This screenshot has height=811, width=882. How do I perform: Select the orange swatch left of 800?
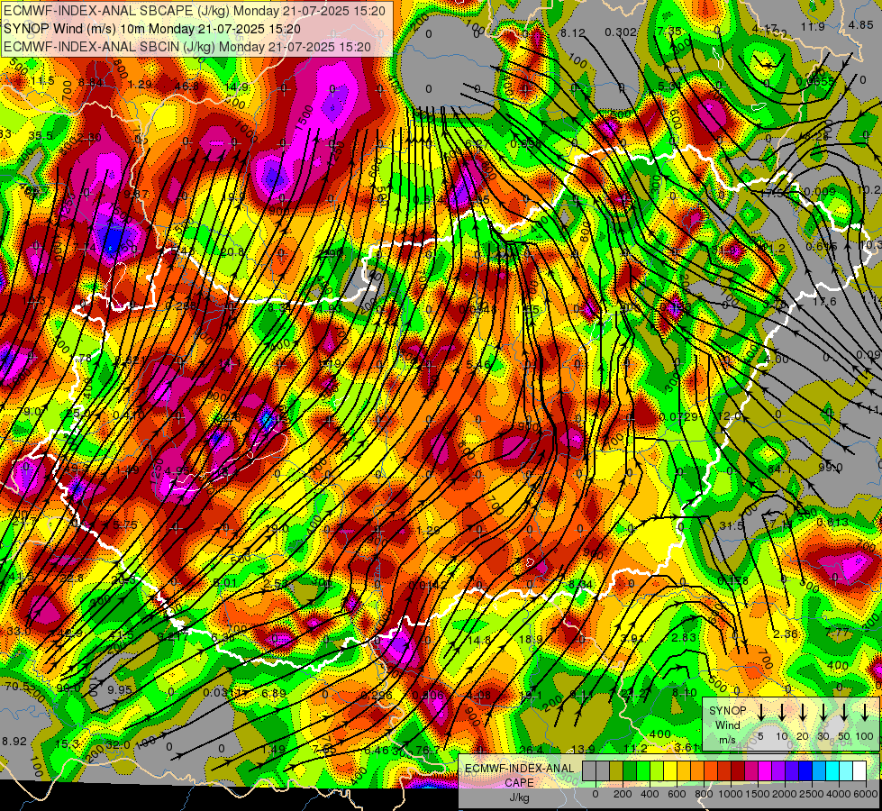click(697, 770)
